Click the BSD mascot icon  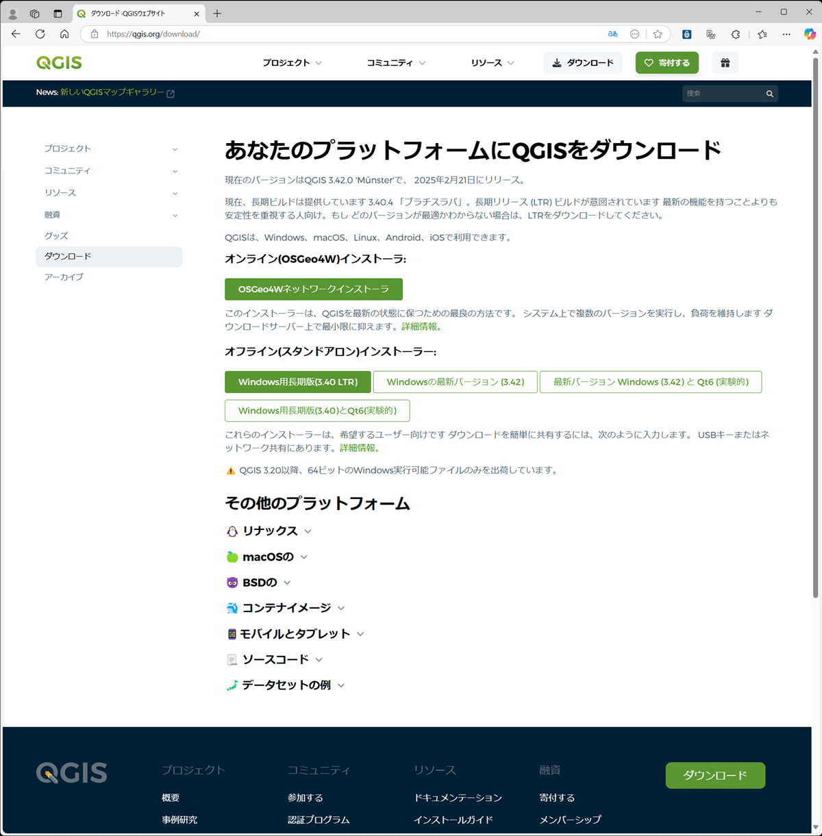click(x=232, y=582)
